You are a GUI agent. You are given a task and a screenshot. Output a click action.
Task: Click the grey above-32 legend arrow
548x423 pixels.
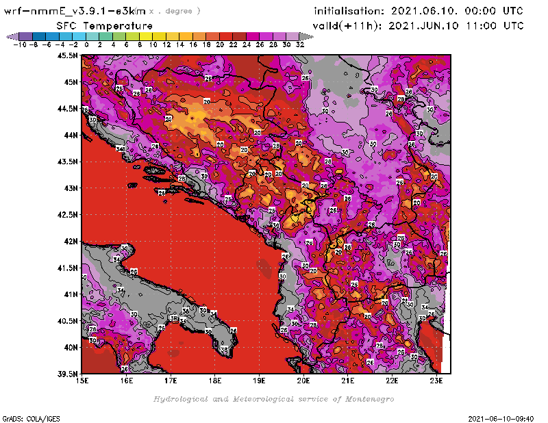[x=306, y=36]
